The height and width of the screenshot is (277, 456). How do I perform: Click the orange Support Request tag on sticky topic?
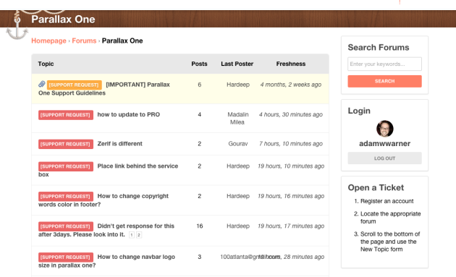click(74, 85)
